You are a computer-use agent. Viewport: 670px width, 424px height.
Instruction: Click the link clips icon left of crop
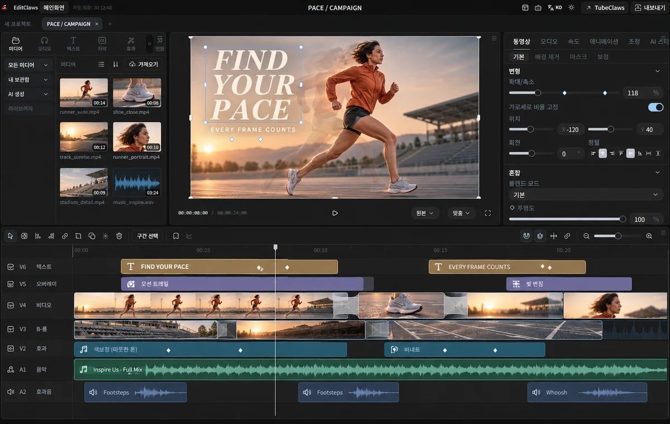click(65, 236)
